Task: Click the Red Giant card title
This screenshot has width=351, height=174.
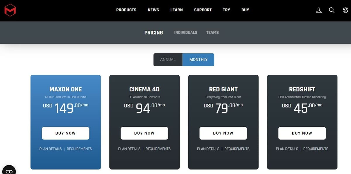Action: pyautogui.click(x=223, y=89)
